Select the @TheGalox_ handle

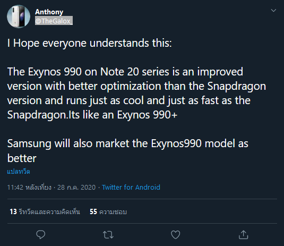point(54,21)
